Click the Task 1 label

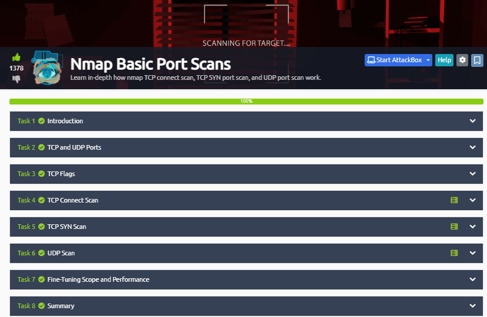point(26,121)
